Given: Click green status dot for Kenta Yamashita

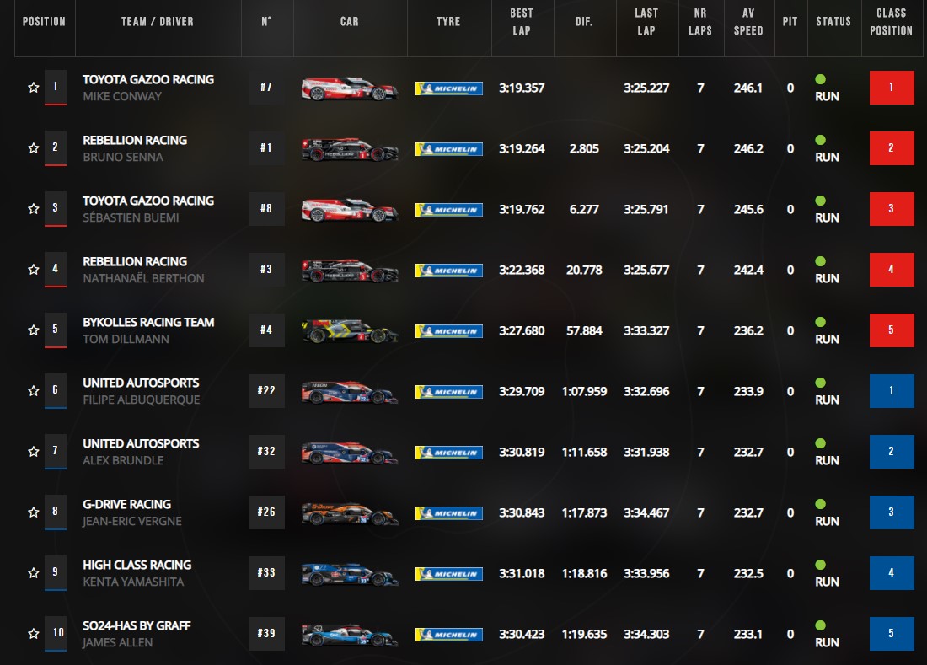Looking at the screenshot, I should [x=820, y=565].
